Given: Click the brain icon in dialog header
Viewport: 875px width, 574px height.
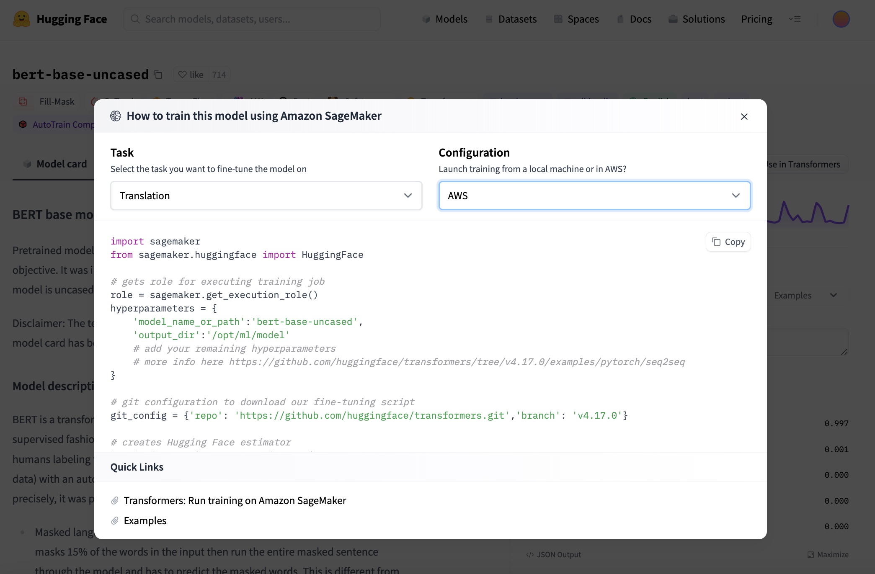Looking at the screenshot, I should (116, 116).
